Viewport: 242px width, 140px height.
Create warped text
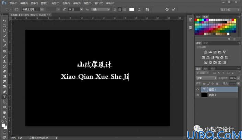139,10
